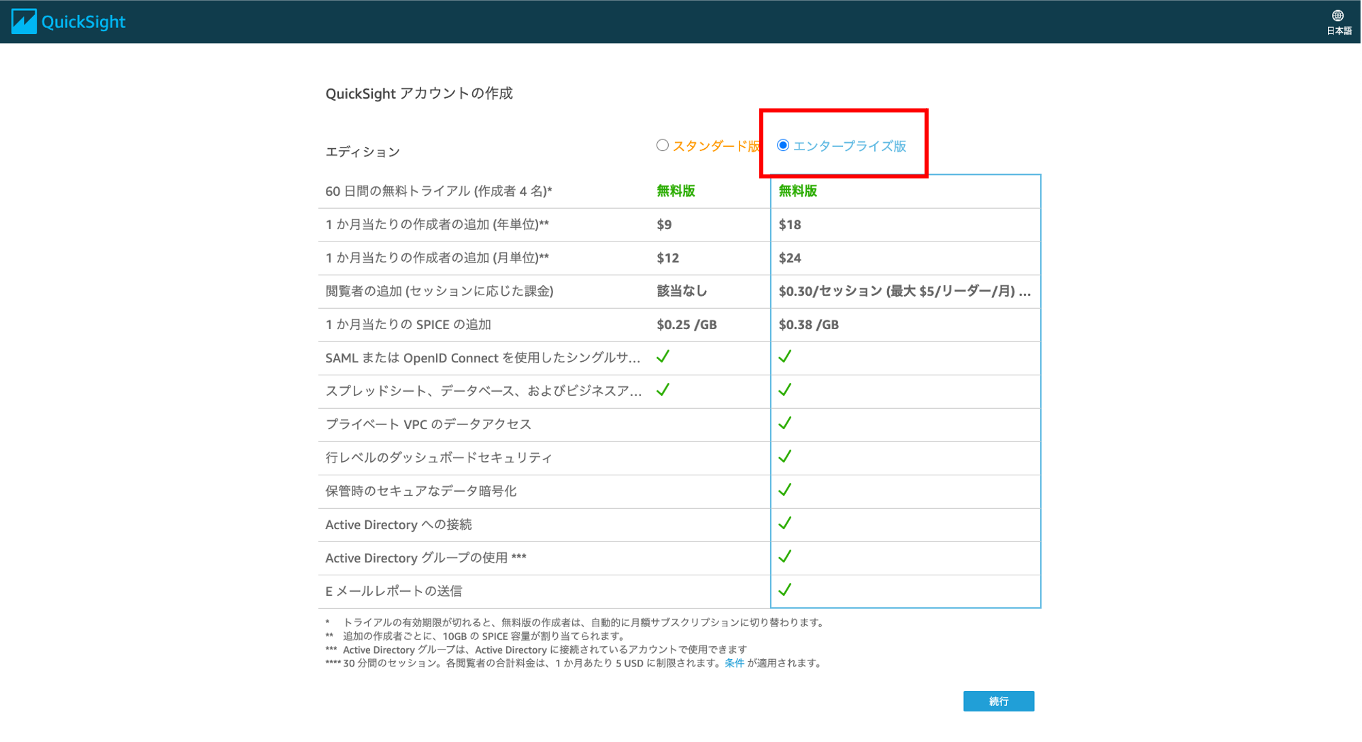1362x742 pixels.
Task: Click the Active Directory グループの使用 label
Action: (426, 558)
